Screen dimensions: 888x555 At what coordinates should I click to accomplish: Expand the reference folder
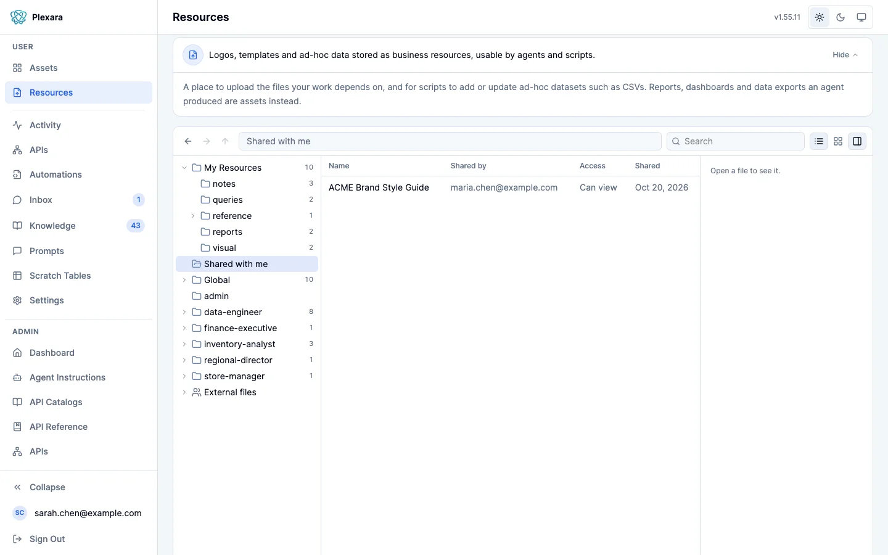pos(193,216)
